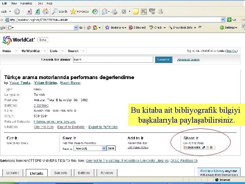Open Bookmarks dropdown arrow in Google toolbar

(125, 28)
